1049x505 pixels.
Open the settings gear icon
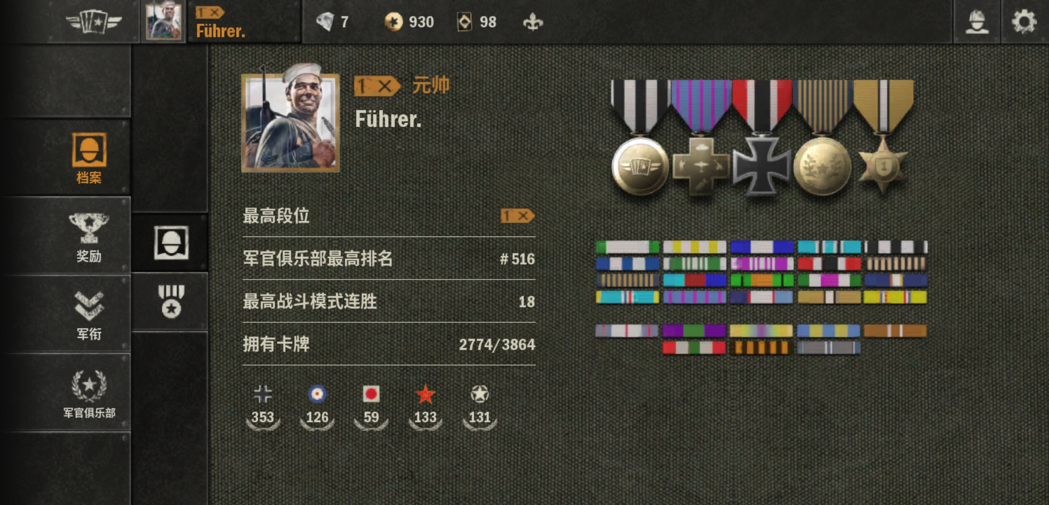point(1024,22)
